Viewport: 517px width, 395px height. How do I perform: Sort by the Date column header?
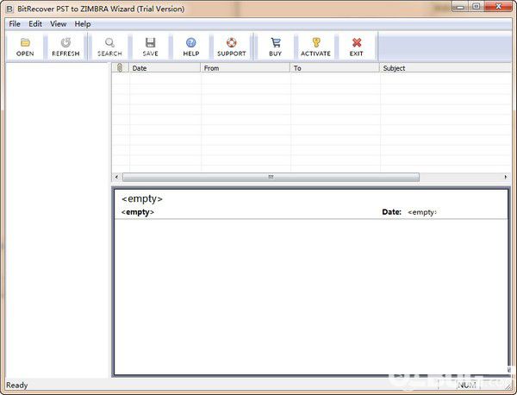tap(165, 68)
